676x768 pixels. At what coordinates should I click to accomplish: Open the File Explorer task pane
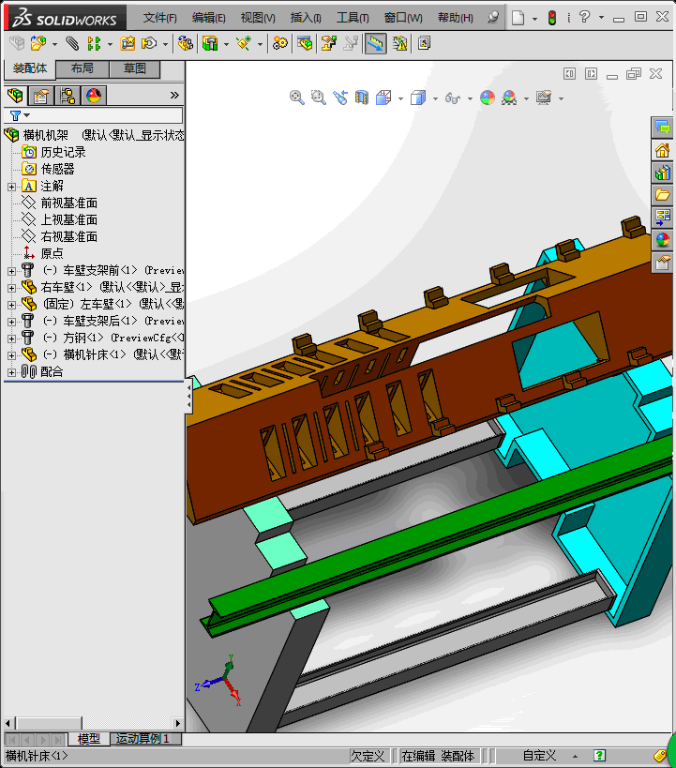(x=663, y=195)
